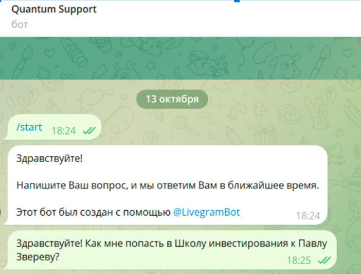This screenshot has height=274, width=361.
Task: Click the 18:25 message timestamp
Action: coord(299,261)
